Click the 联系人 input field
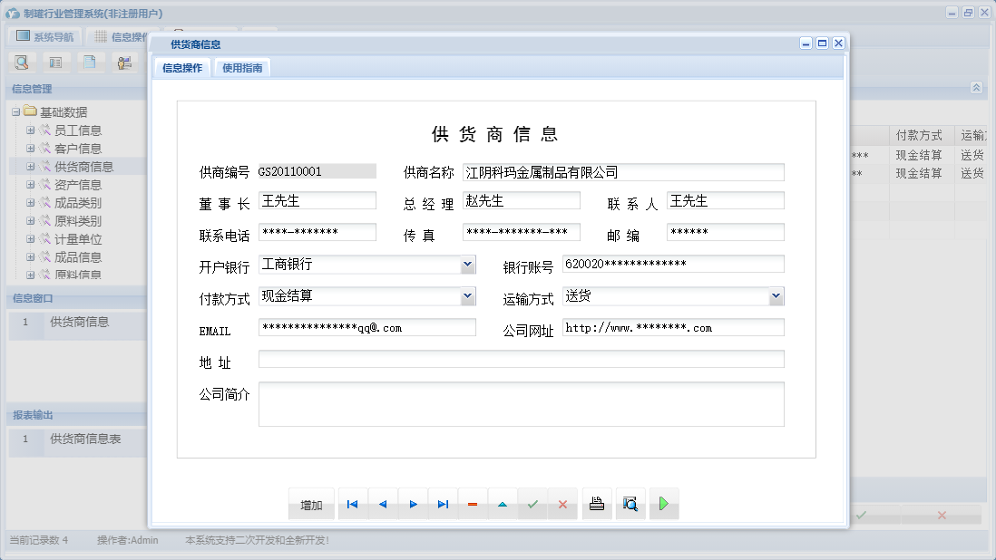The width and height of the screenshot is (996, 560). (x=726, y=201)
